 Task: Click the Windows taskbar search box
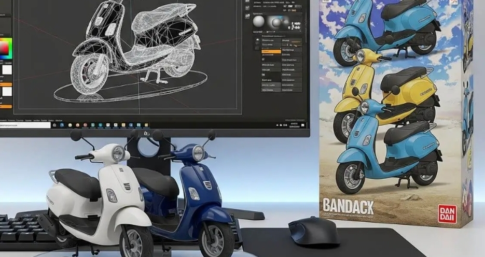(x=25, y=125)
